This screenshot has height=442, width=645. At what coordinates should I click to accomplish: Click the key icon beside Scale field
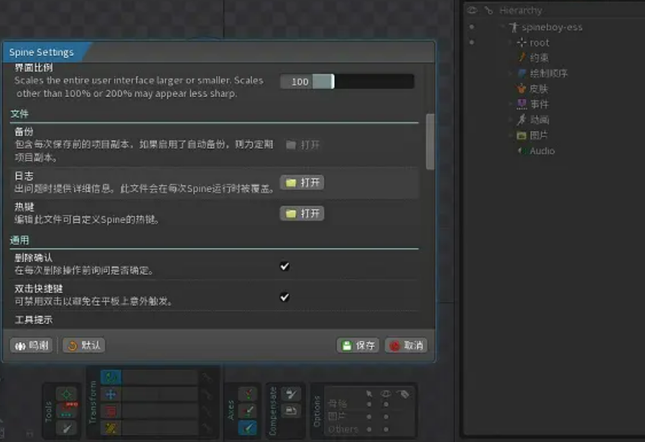206,411
